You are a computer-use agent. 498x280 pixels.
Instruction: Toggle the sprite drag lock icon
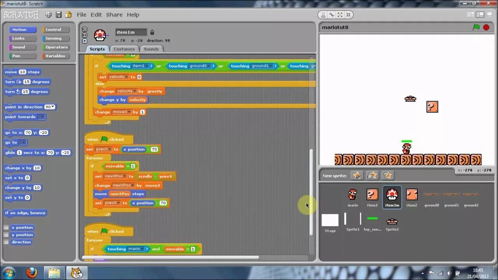click(152, 32)
